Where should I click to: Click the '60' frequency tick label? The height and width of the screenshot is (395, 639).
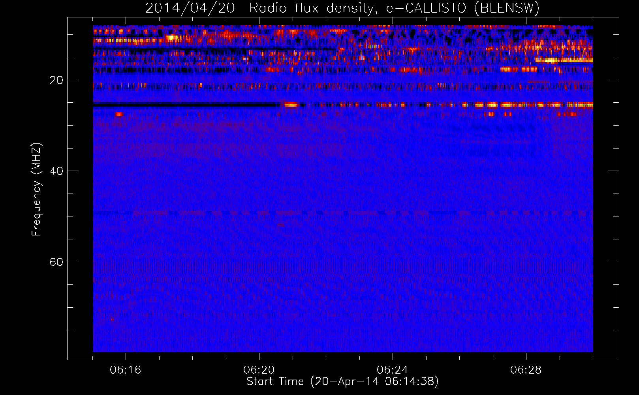pyautogui.click(x=56, y=262)
